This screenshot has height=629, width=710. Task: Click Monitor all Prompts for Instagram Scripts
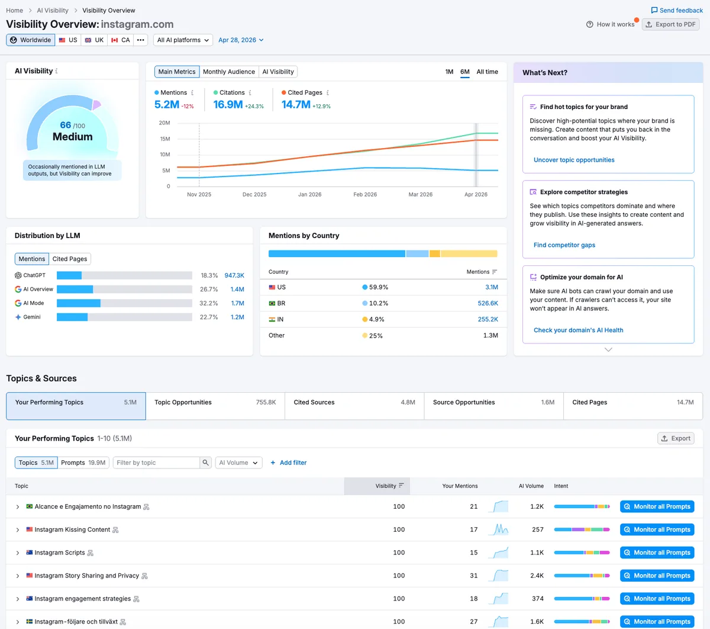657,553
